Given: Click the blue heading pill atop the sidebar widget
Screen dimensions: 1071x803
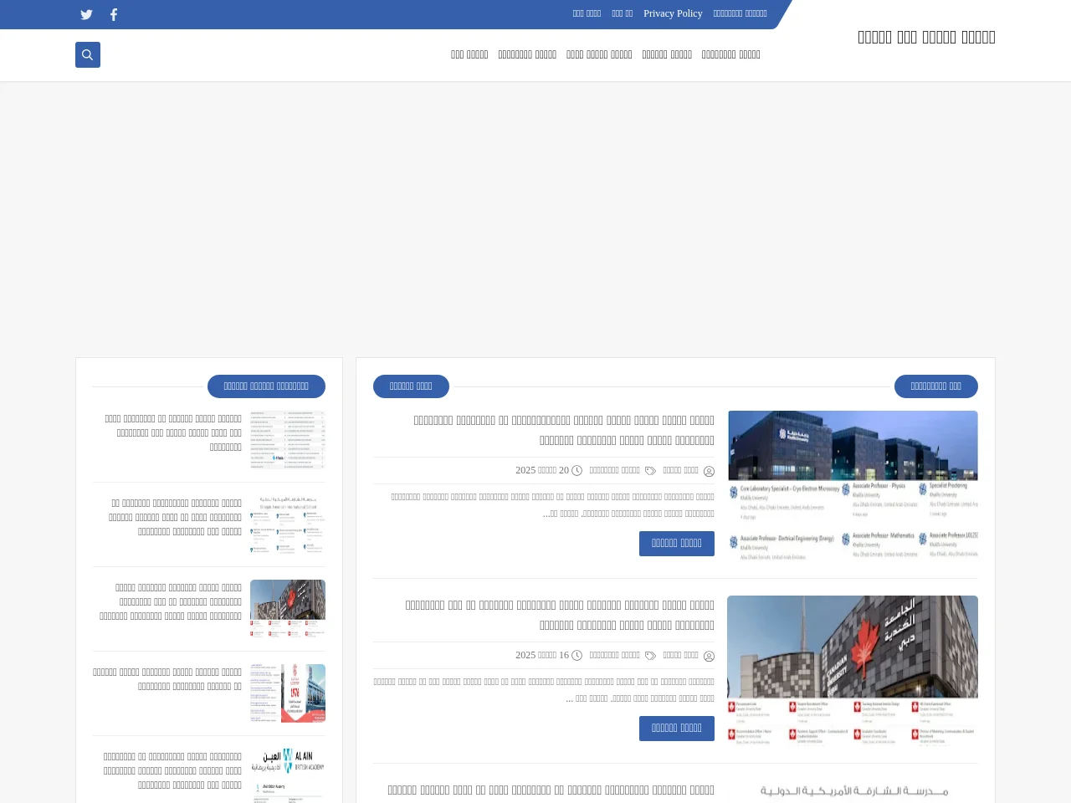Looking at the screenshot, I should tap(266, 386).
